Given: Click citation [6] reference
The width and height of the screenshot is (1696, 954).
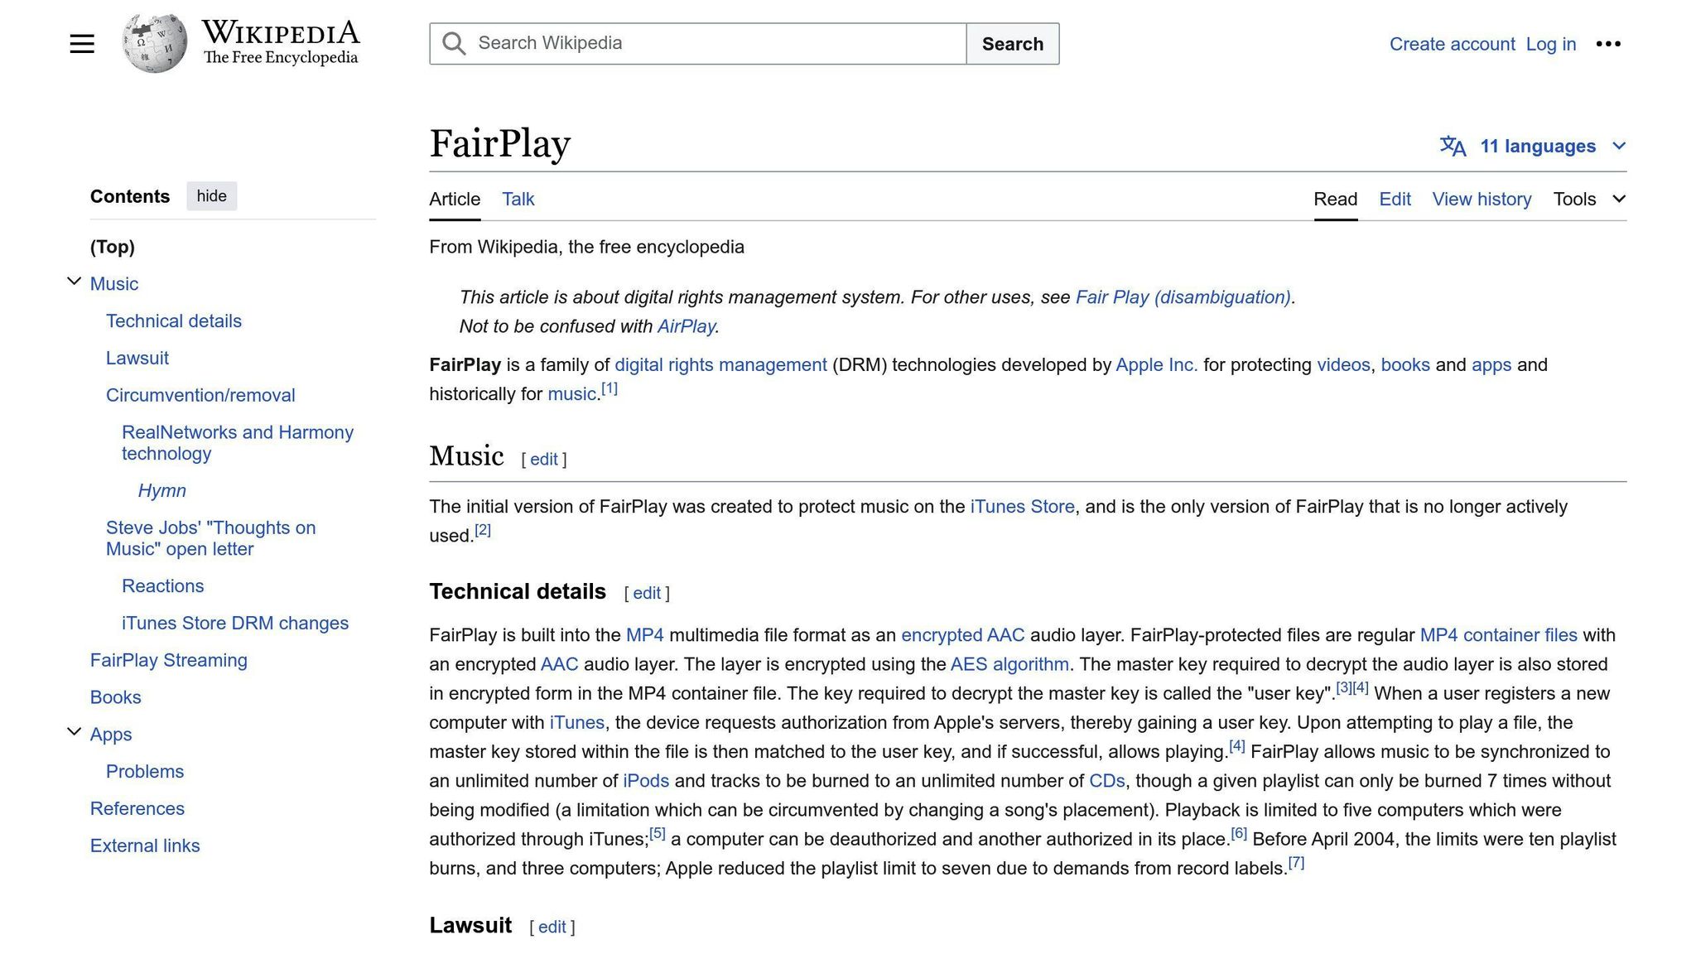Looking at the screenshot, I should pyautogui.click(x=1239, y=833).
